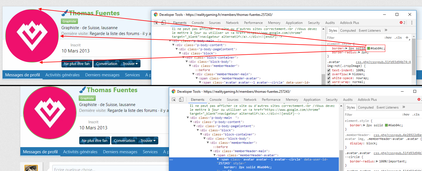
Task: Click the Filter field in the top Styles pane
Action: [x=354, y=37]
